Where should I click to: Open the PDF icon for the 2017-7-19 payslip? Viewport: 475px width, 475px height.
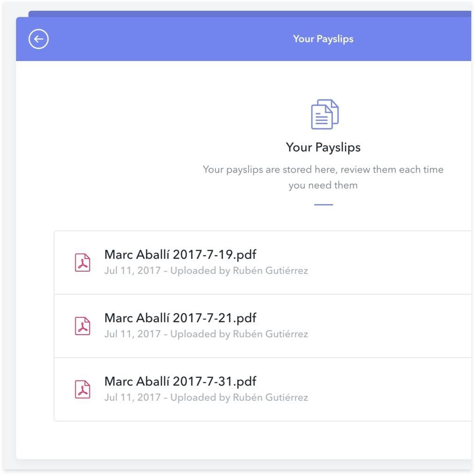click(x=82, y=262)
